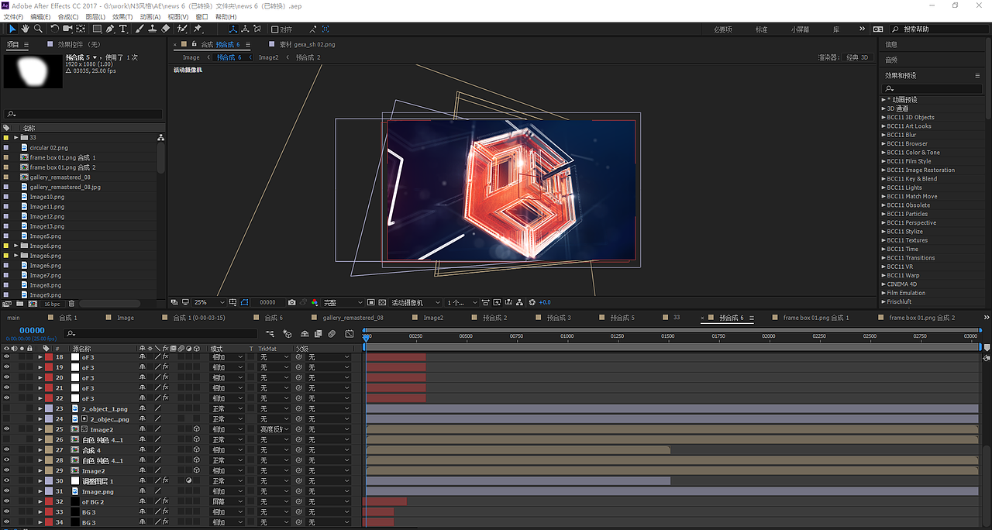
Task: Click layer 25 tan label color swatch
Action: point(49,429)
